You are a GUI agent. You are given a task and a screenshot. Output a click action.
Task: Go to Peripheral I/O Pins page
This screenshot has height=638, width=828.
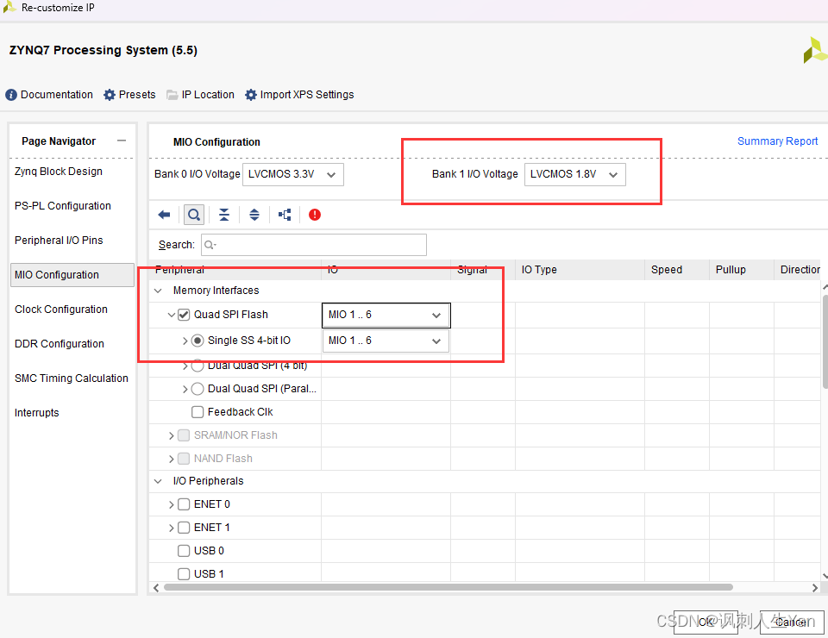click(59, 241)
